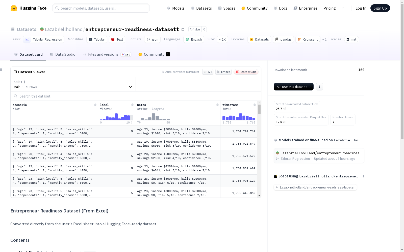Select the Tabular modality tag
Viewport: 404px width, 252px height.
point(97,39)
